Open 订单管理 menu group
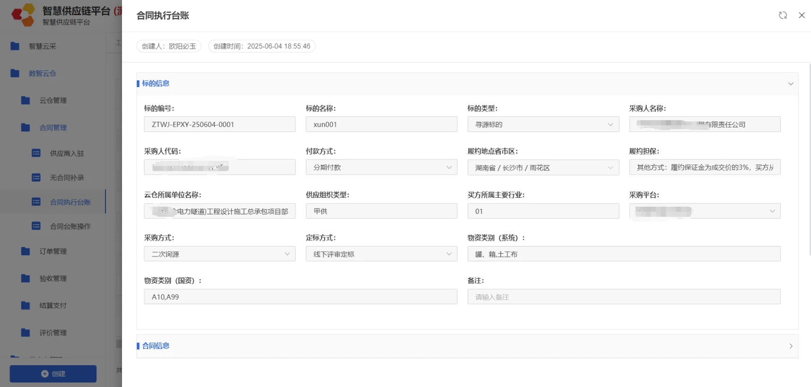 (53, 251)
